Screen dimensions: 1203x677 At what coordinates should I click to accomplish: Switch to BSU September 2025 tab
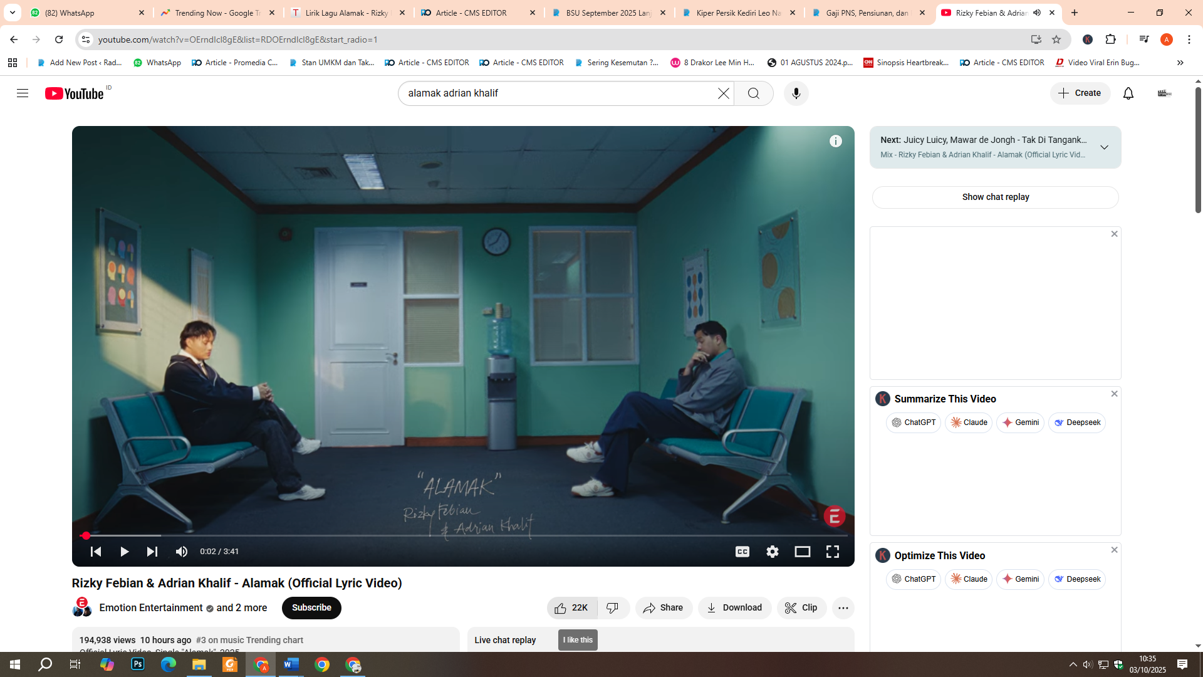(609, 13)
